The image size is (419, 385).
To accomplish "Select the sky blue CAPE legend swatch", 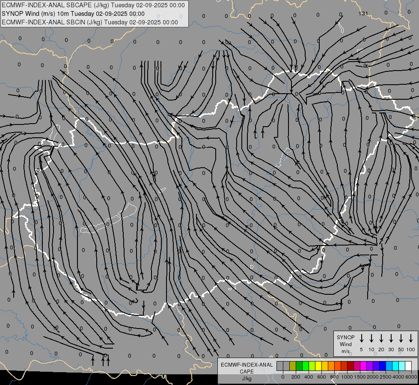I will pos(389,366).
